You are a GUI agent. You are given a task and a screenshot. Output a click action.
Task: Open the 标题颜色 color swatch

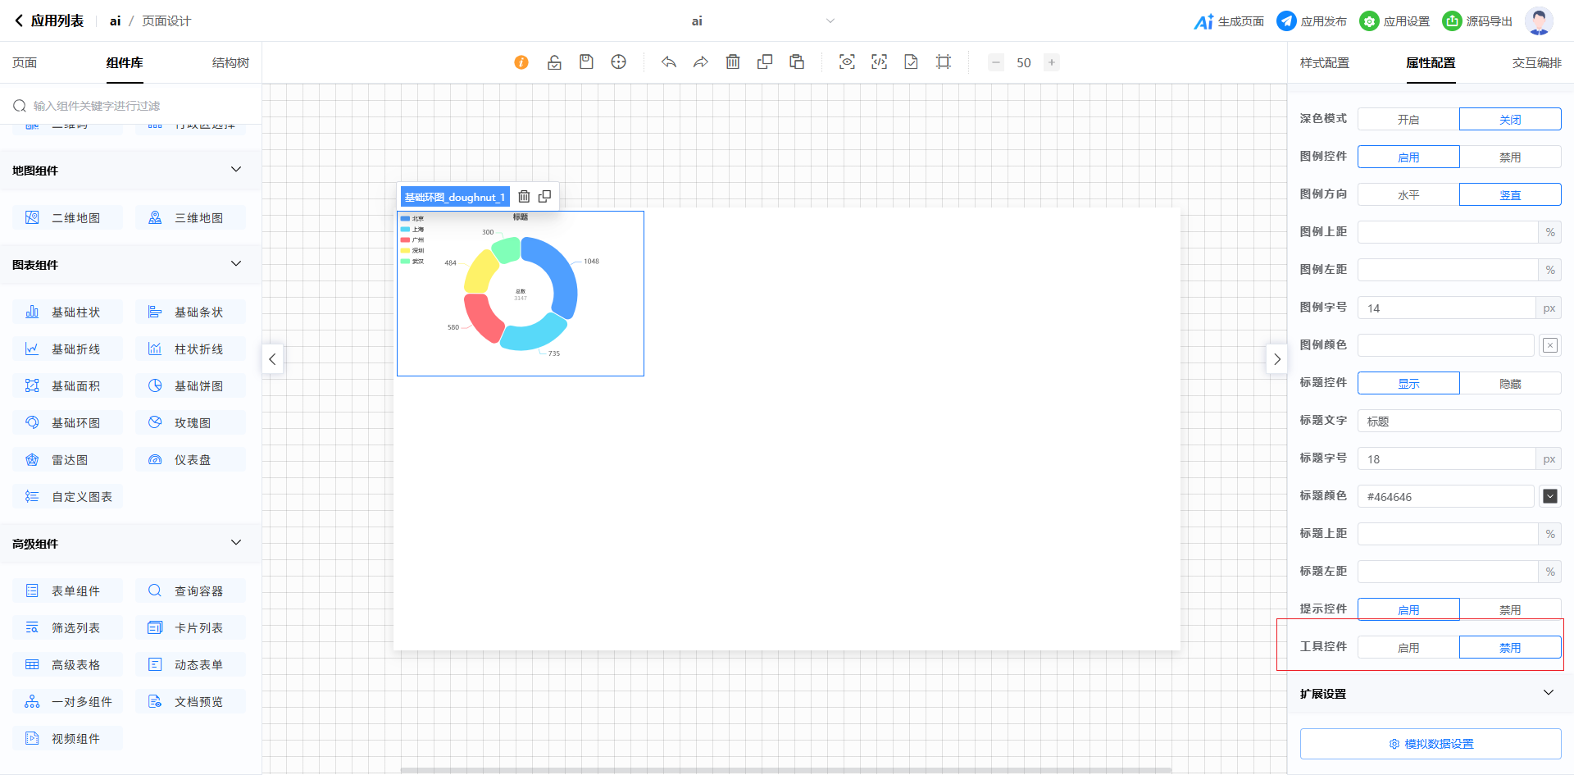click(1549, 496)
